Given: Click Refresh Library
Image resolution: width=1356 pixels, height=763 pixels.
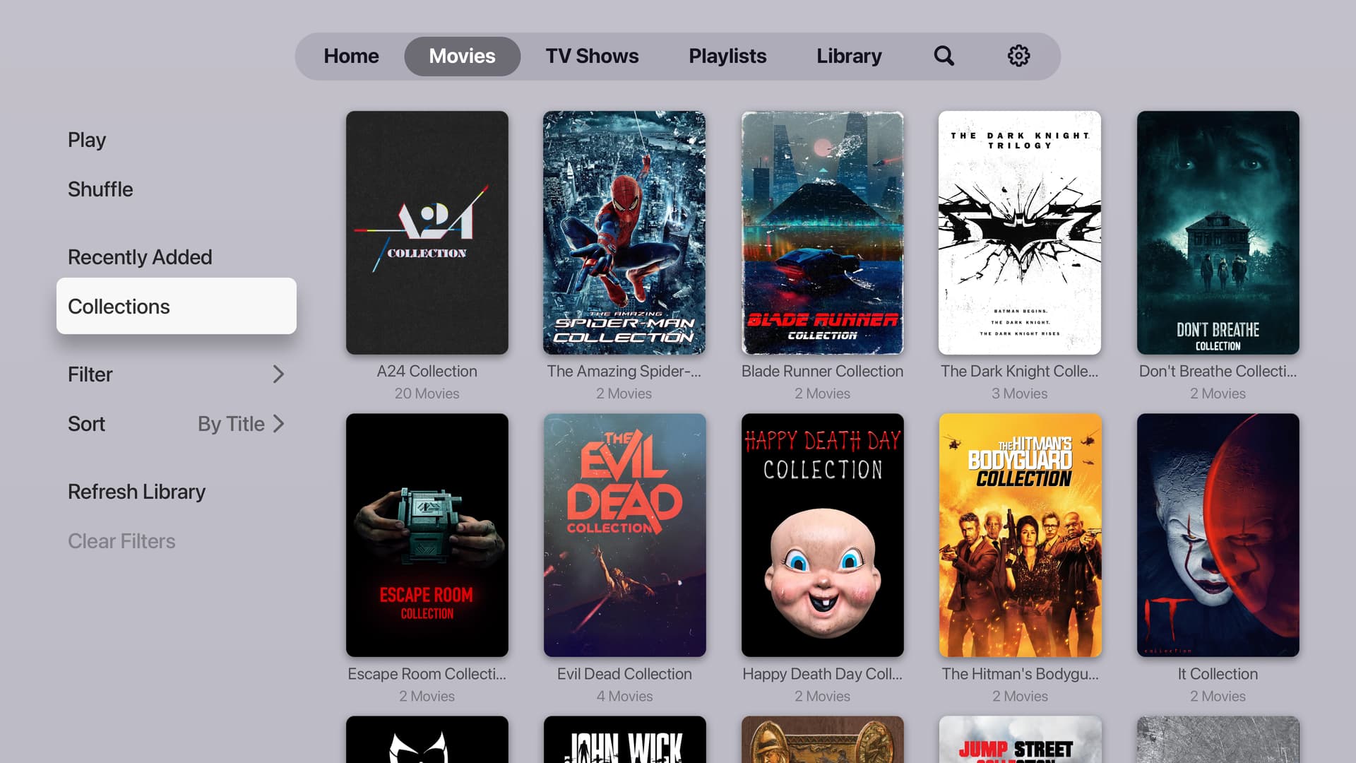Looking at the screenshot, I should click(x=136, y=492).
